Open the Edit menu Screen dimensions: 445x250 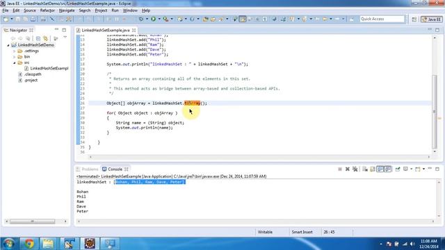pos(16,10)
